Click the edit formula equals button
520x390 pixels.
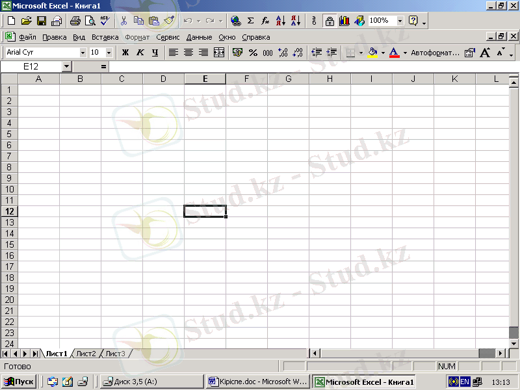(103, 67)
